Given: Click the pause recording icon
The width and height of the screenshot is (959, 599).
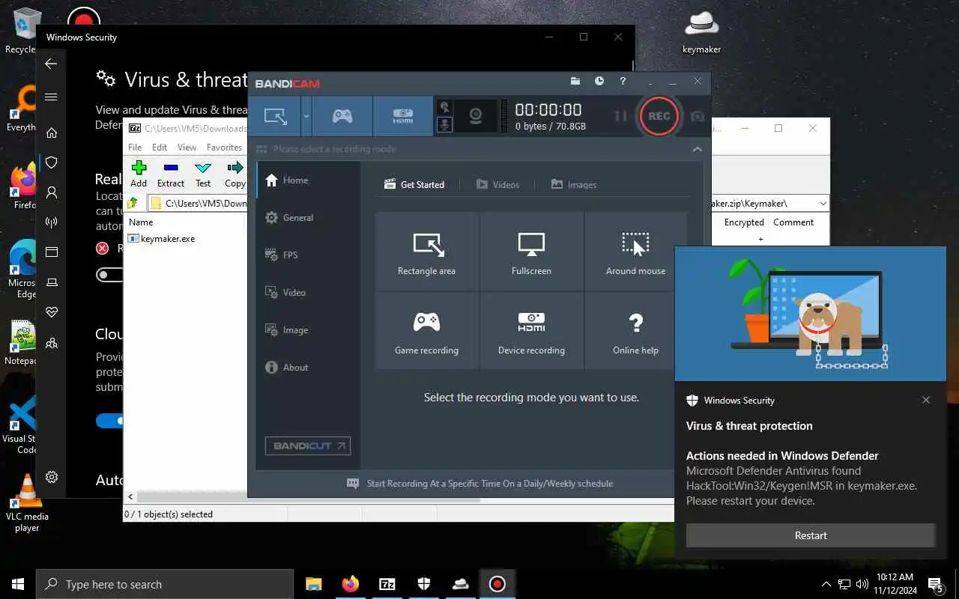Looking at the screenshot, I should point(620,116).
